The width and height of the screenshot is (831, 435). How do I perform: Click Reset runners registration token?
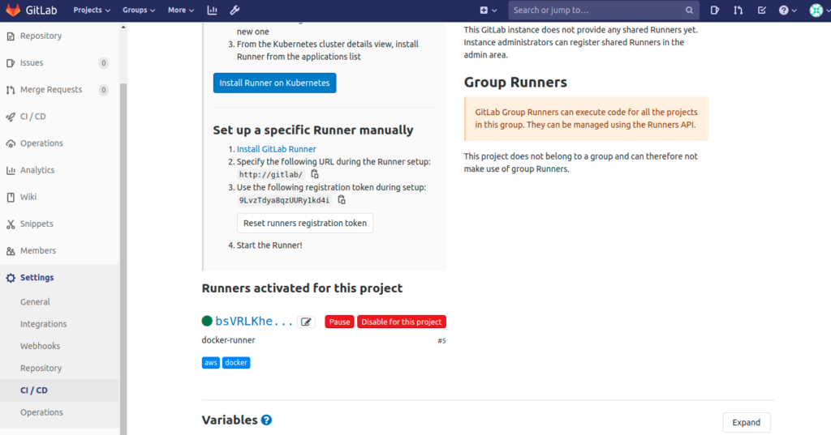pyautogui.click(x=305, y=224)
